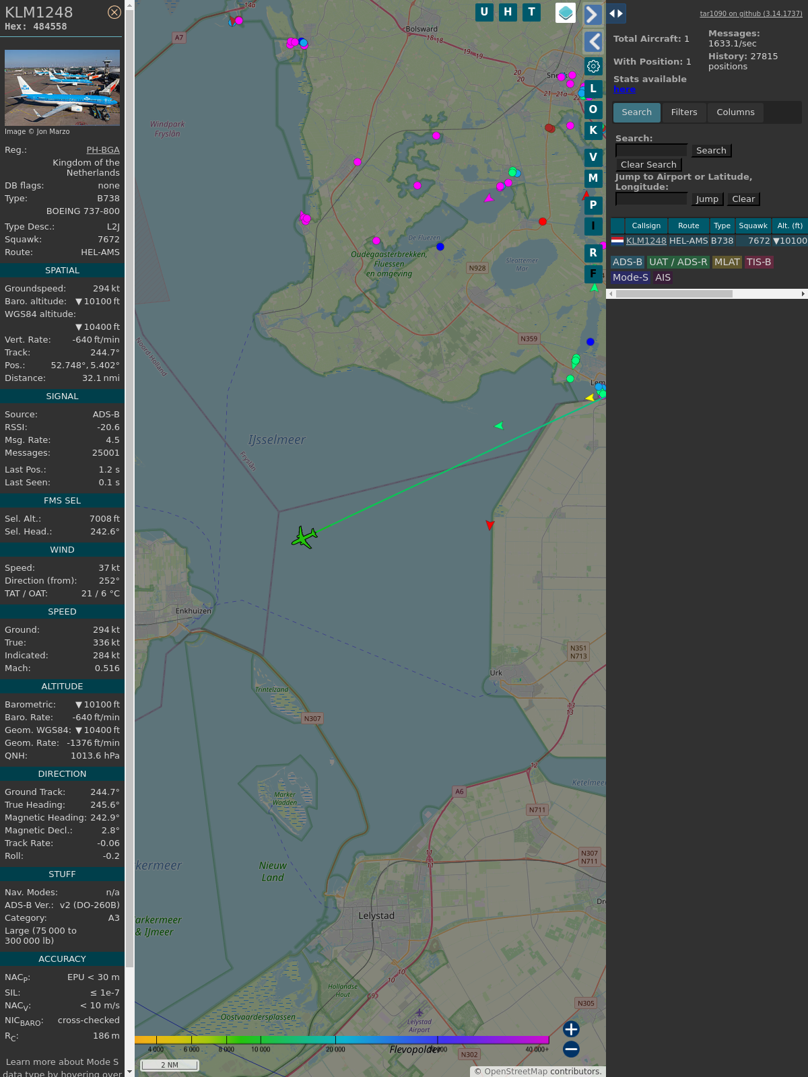
Task: Toggle the O map button
Action: pyautogui.click(x=593, y=109)
